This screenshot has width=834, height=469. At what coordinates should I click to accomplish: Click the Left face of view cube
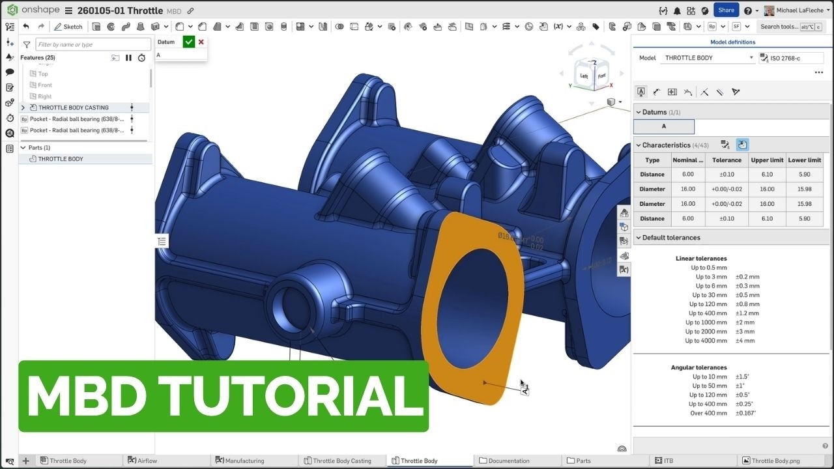pyautogui.click(x=584, y=76)
